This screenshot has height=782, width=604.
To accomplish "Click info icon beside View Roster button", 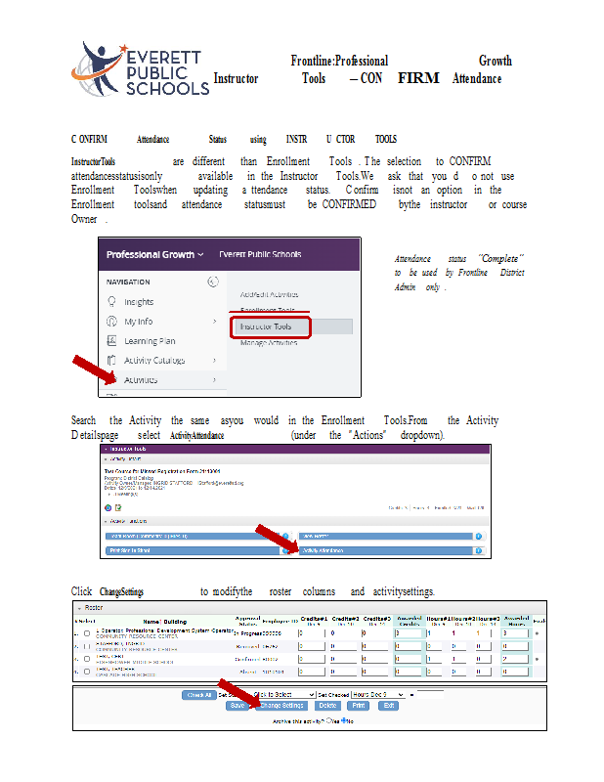I will coord(478,536).
